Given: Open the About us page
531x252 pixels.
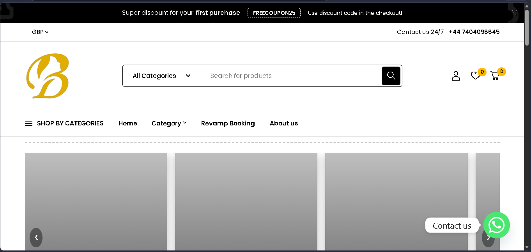Looking at the screenshot, I should coord(284,123).
